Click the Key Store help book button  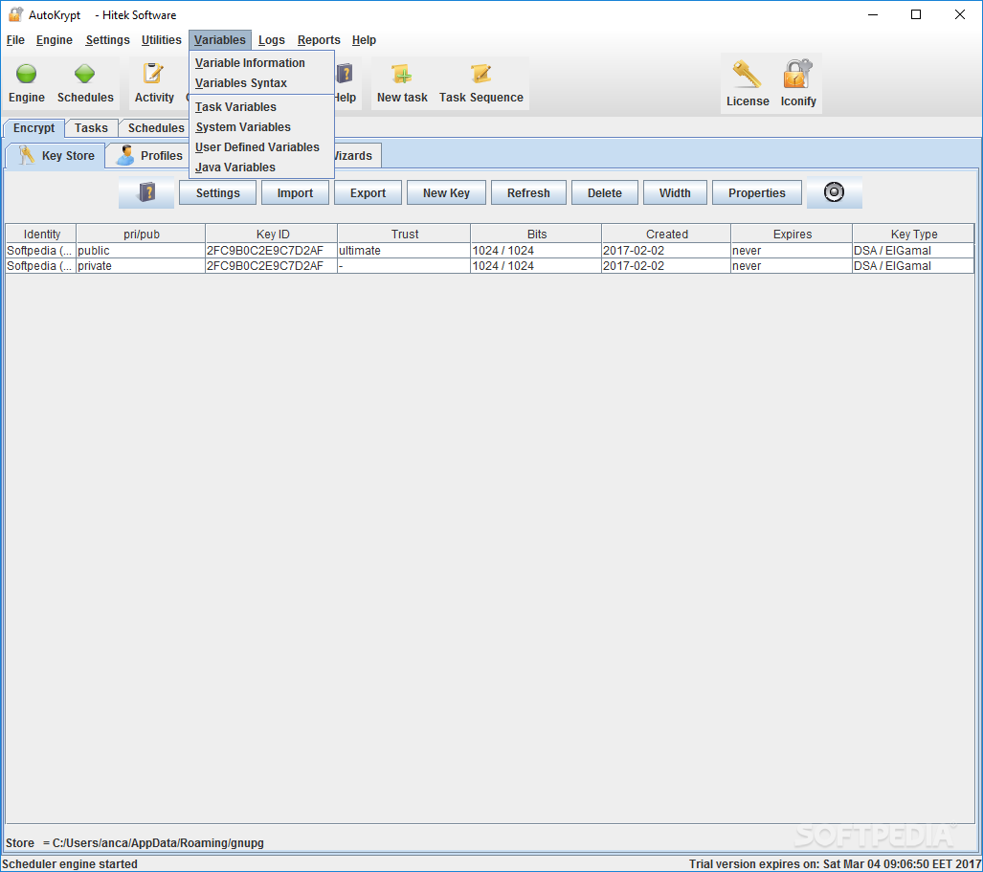pos(146,192)
